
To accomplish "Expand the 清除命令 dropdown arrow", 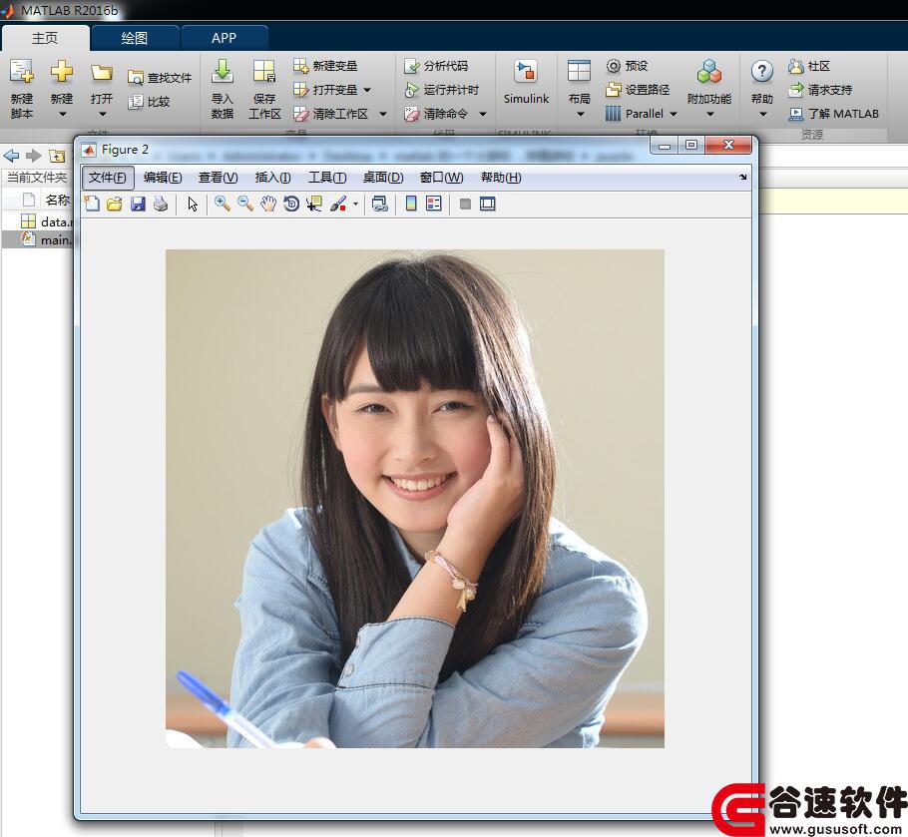I will pos(483,114).
